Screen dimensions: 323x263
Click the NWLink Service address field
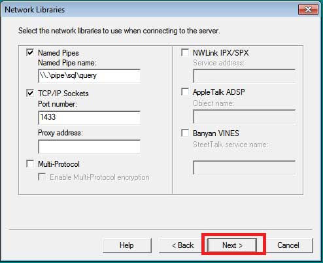(245, 76)
